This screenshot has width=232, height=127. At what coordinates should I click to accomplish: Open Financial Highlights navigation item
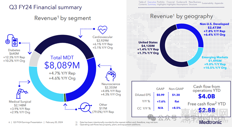point(171,3)
